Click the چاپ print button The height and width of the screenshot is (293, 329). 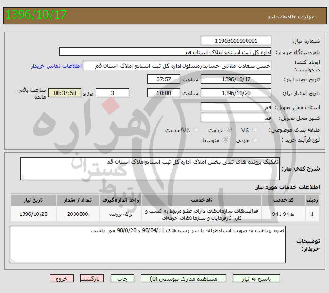click(x=123, y=278)
